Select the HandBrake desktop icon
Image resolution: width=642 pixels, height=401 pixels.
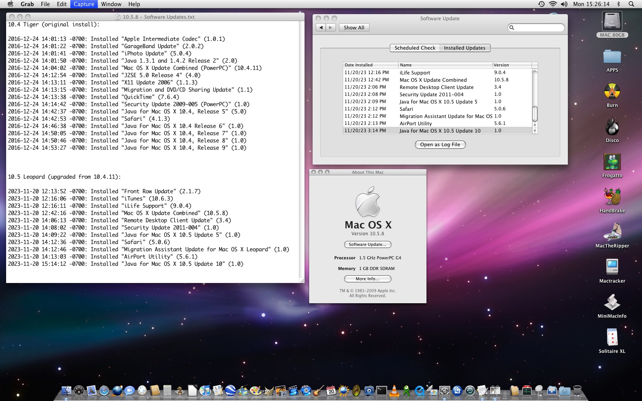point(612,197)
